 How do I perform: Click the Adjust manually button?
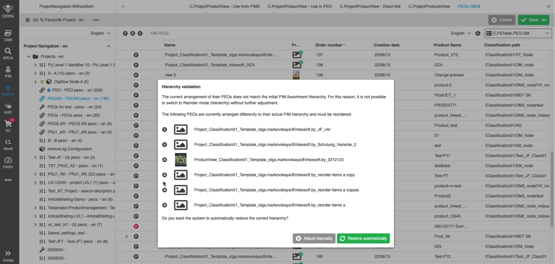(314, 238)
